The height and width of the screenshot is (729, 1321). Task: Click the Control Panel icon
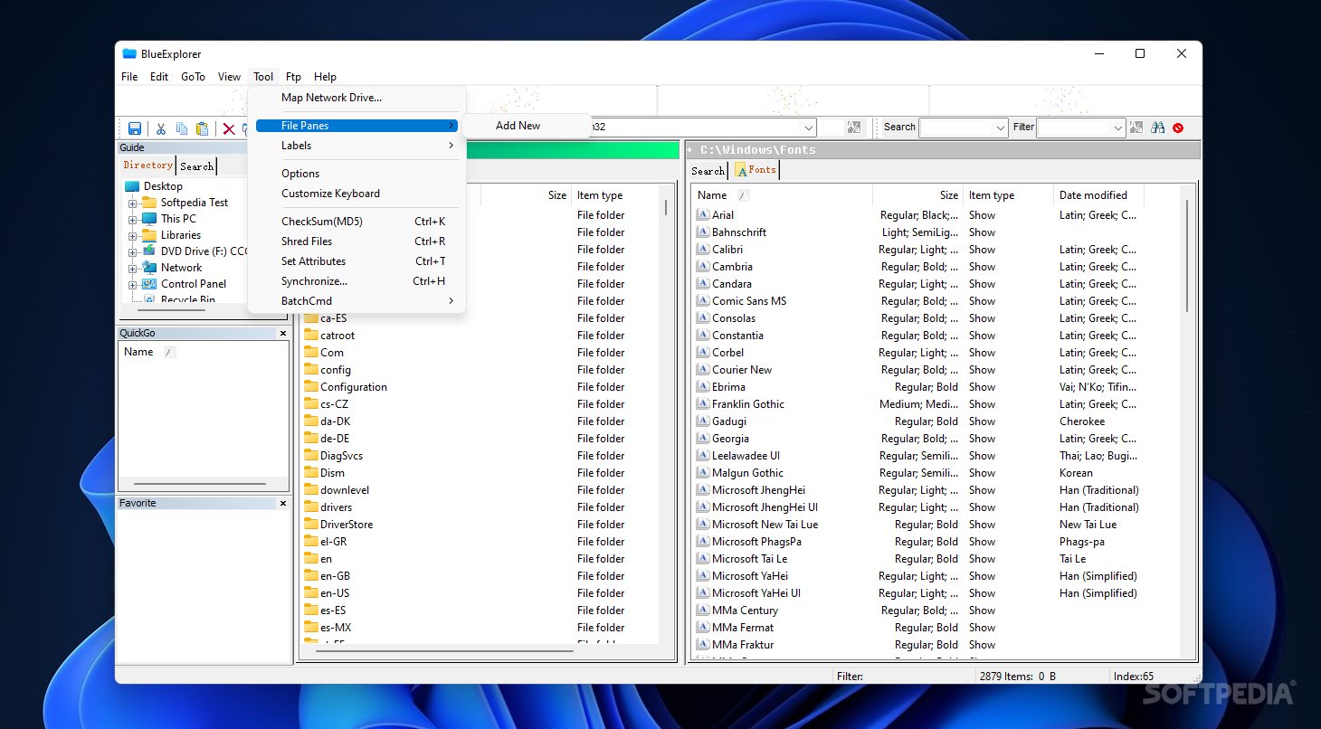pyautogui.click(x=149, y=284)
